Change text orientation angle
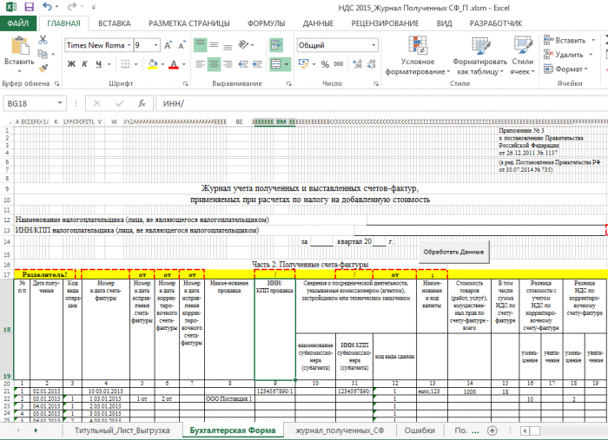 click(243, 45)
